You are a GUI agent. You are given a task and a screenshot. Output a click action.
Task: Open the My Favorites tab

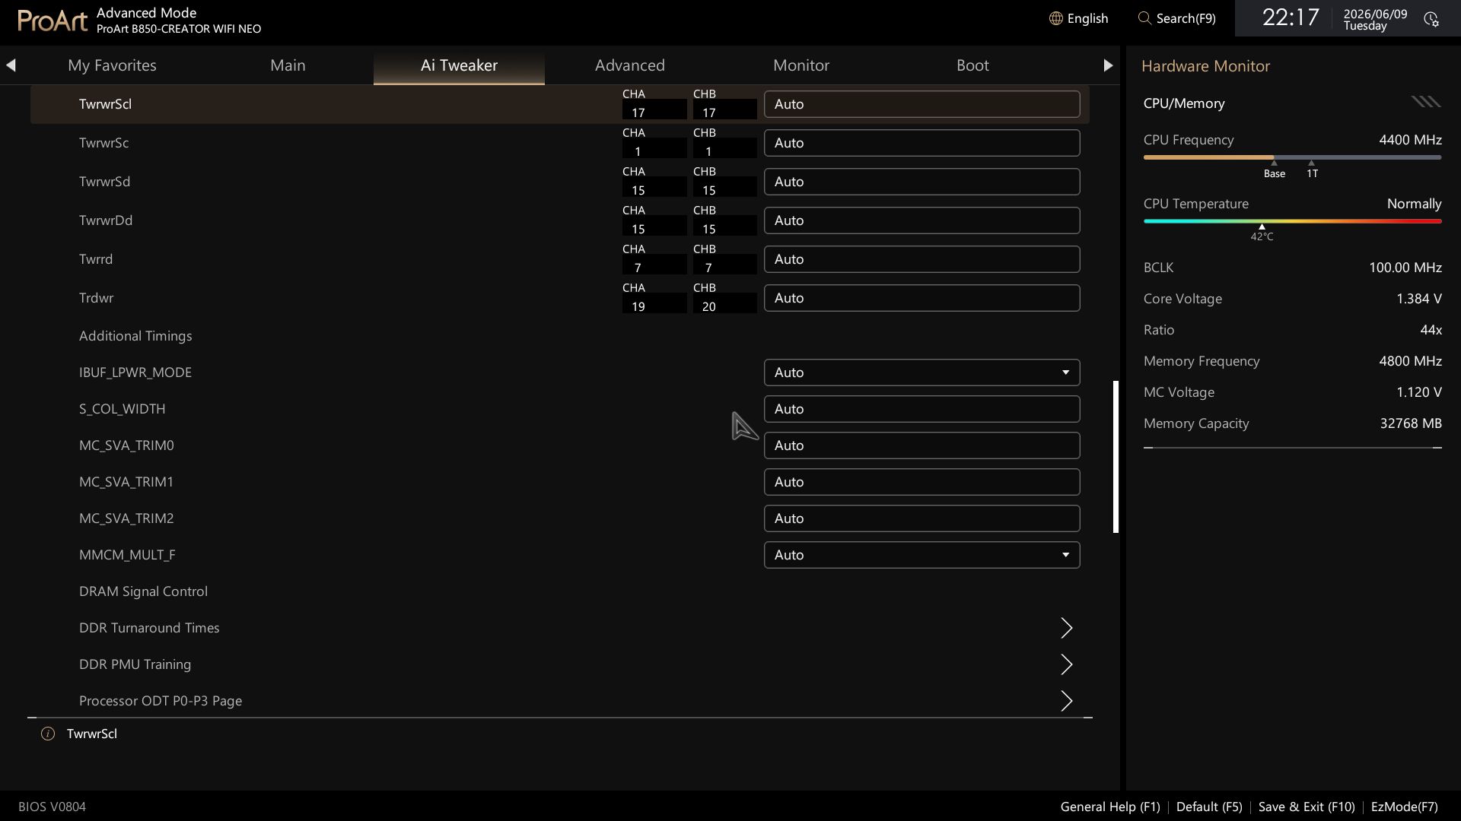point(112,65)
